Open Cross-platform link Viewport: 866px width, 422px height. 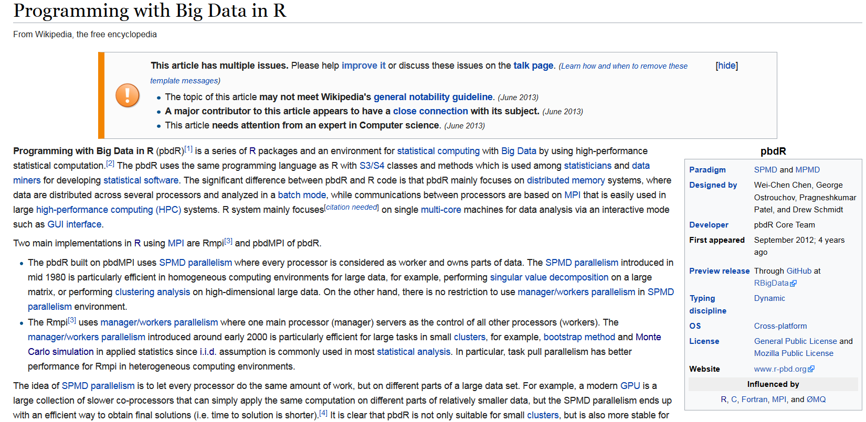(x=780, y=326)
